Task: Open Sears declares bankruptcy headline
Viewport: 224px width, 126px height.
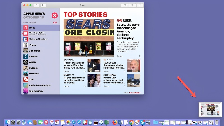Action: 128,31
